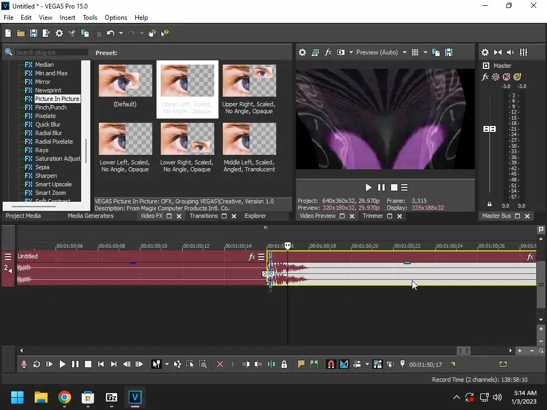
Task: Toggle Enable Snapping magnet icon
Action: tap(331, 364)
